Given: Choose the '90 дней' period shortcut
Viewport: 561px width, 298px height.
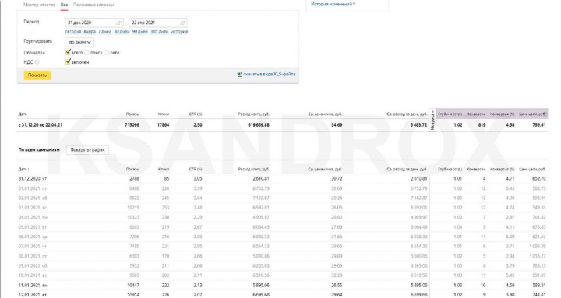Looking at the screenshot, I should coord(140,32).
